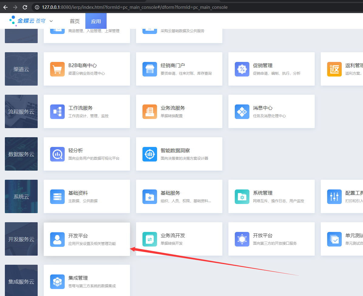The height and width of the screenshot is (296, 363).
Task: Click the site info icon in address bar
Action: point(37,7)
